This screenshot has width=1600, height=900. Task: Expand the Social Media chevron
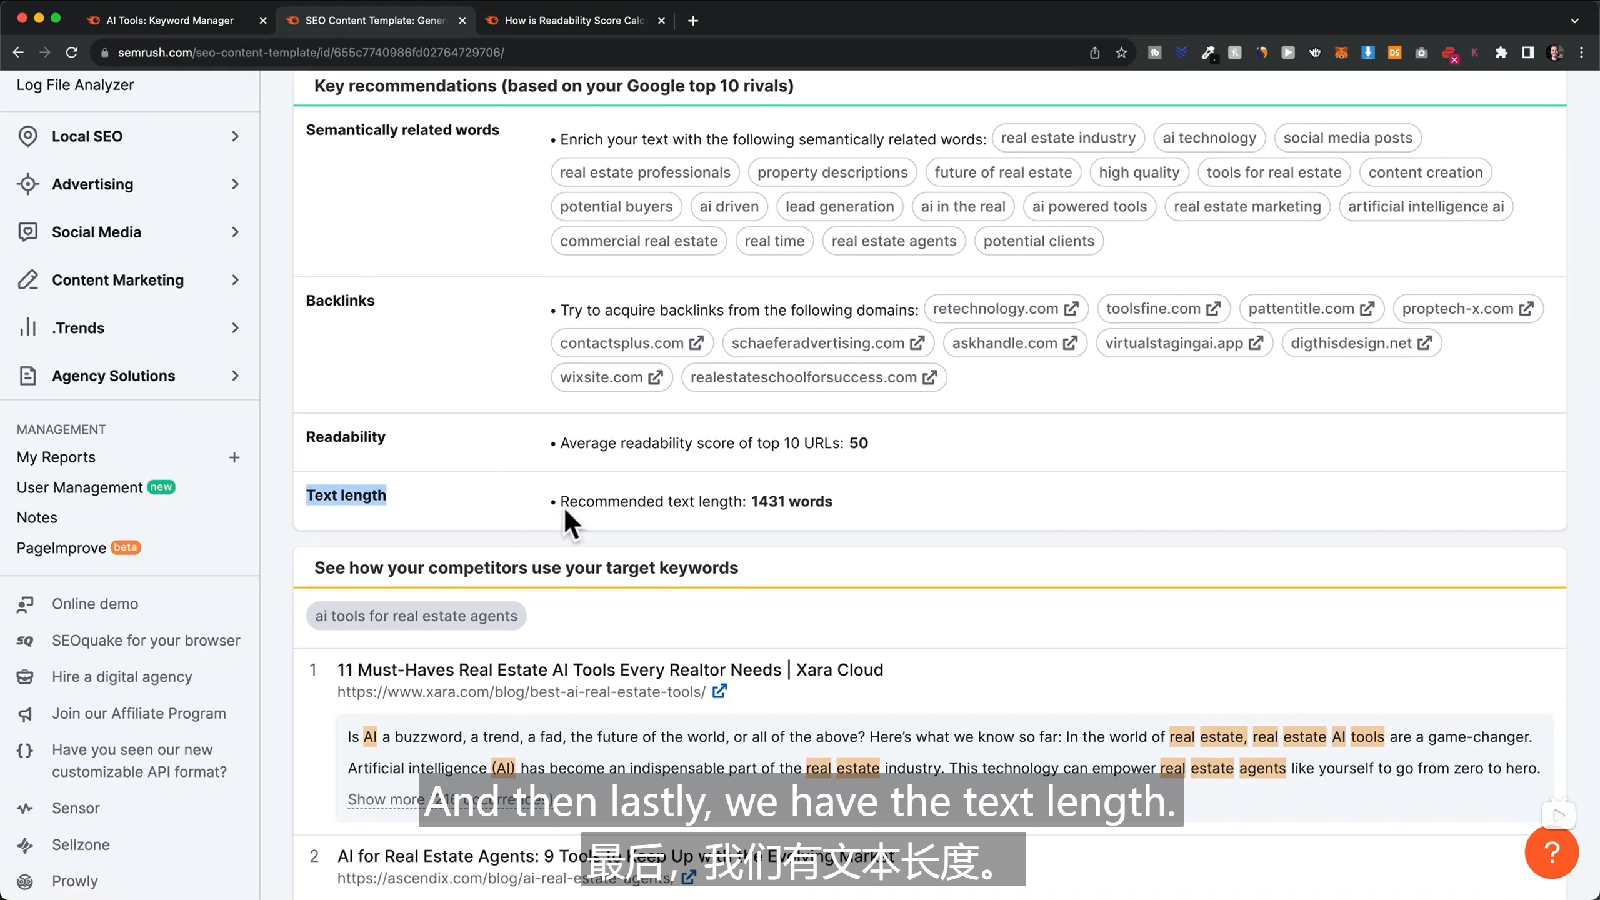(235, 232)
